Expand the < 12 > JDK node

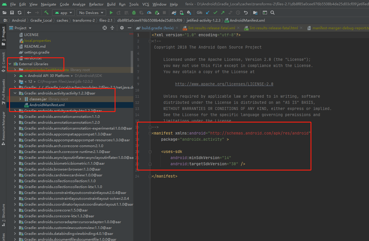[x=15, y=81]
